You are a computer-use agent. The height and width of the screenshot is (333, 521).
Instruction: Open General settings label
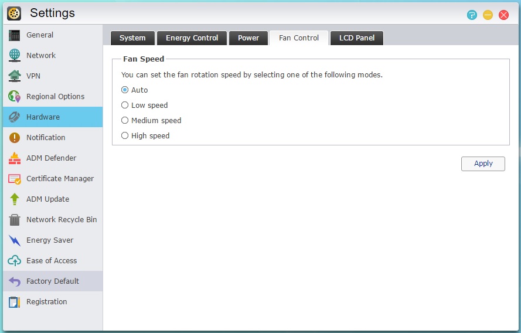40,35
